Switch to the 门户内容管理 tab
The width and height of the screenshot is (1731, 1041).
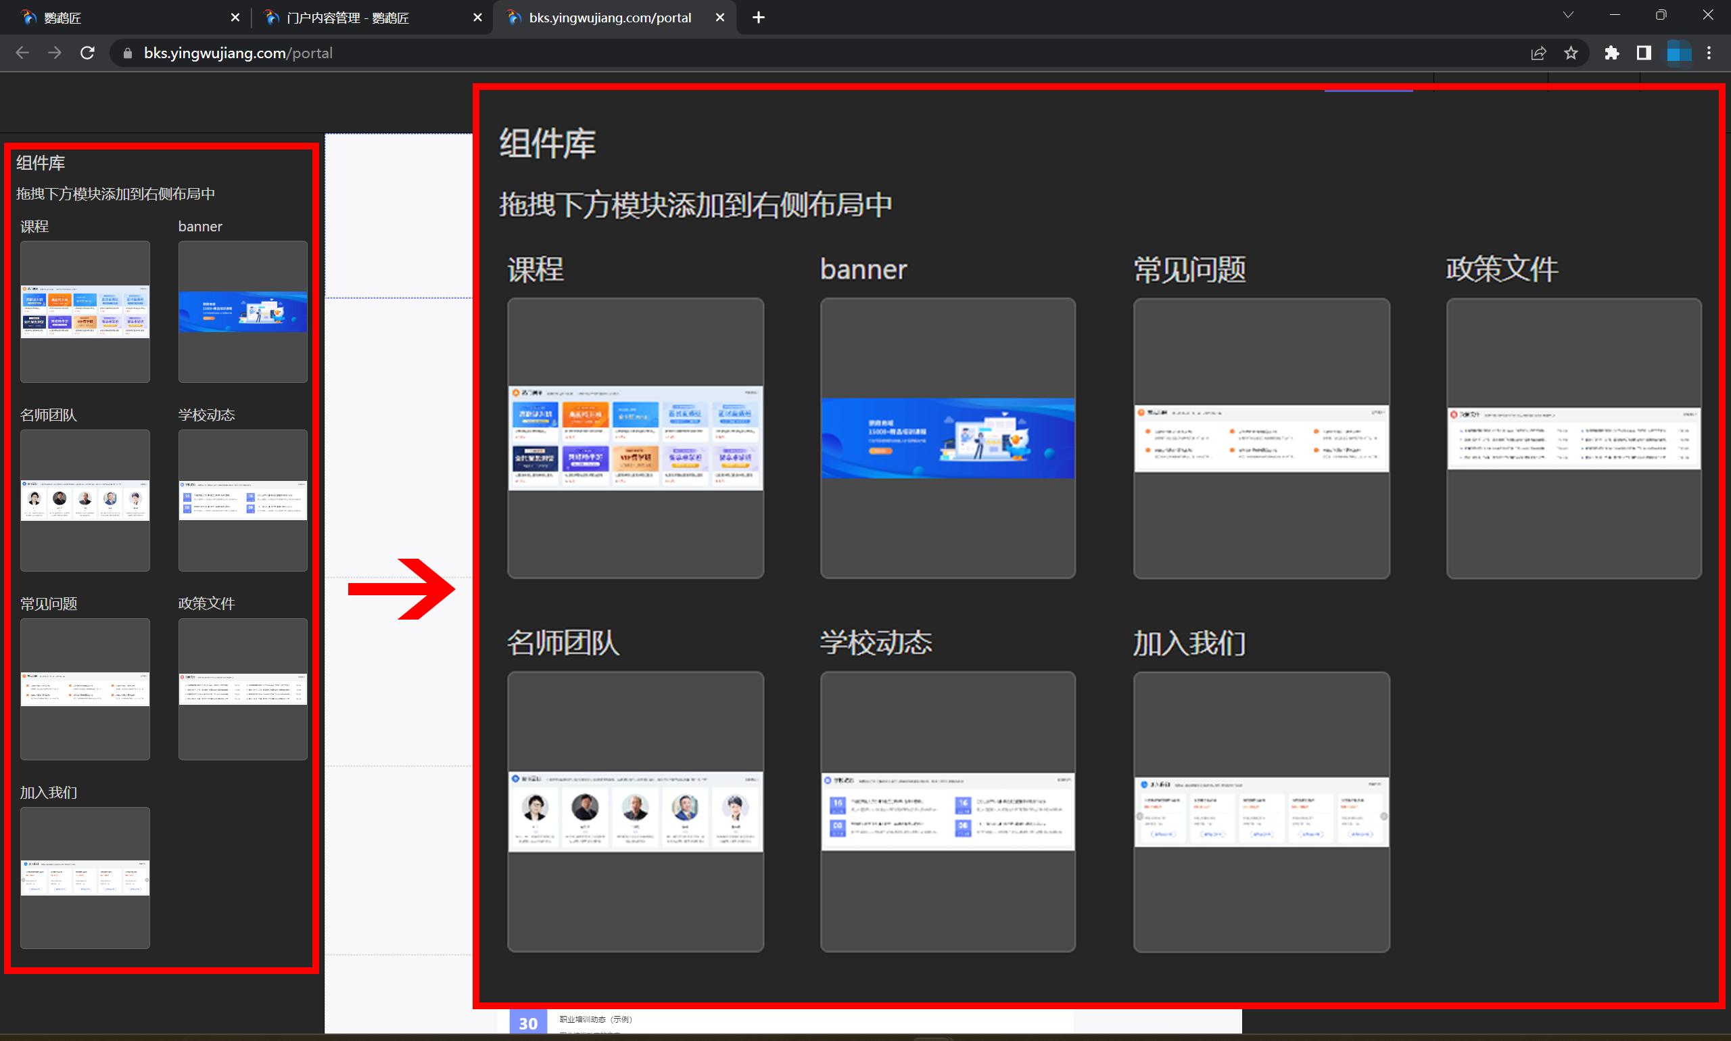click(x=350, y=17)
